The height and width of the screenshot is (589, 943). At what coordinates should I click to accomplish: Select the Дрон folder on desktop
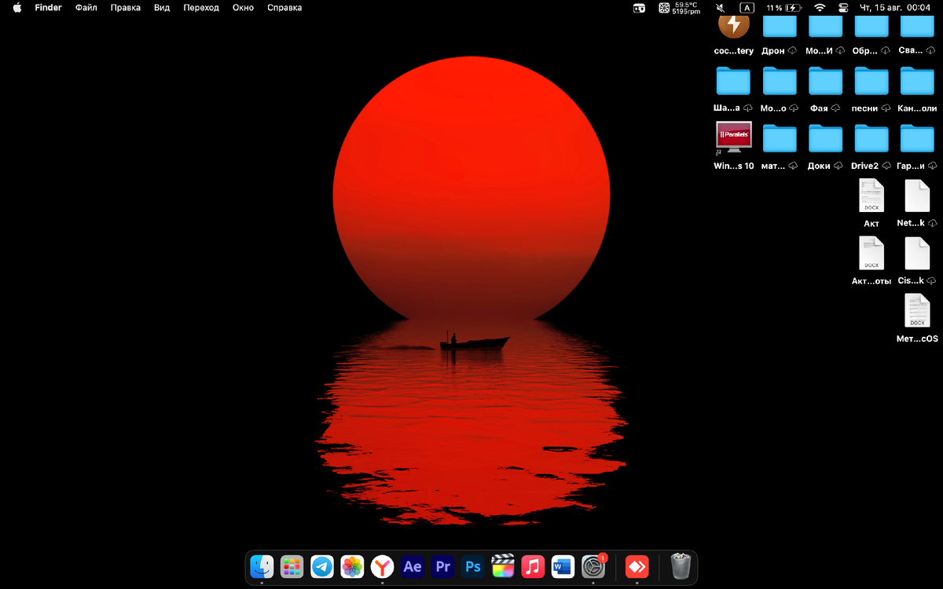coord(780,26)
